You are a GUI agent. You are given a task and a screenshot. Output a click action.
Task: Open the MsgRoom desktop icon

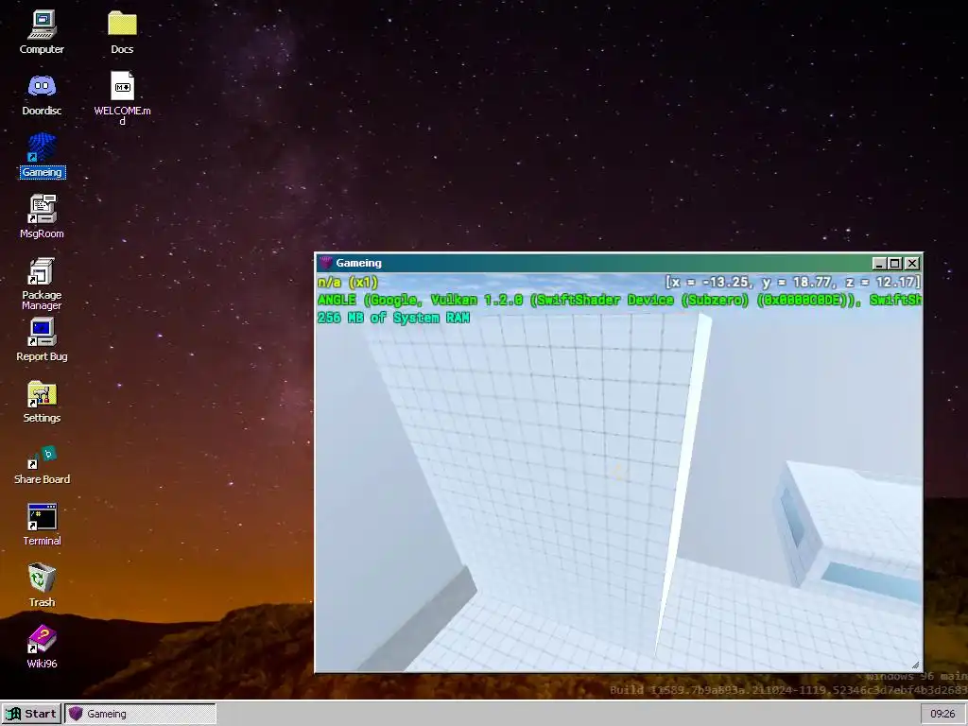42,216
